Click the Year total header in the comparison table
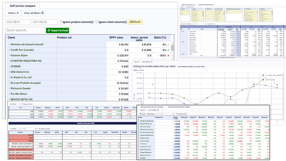 (x=229, y=27)
